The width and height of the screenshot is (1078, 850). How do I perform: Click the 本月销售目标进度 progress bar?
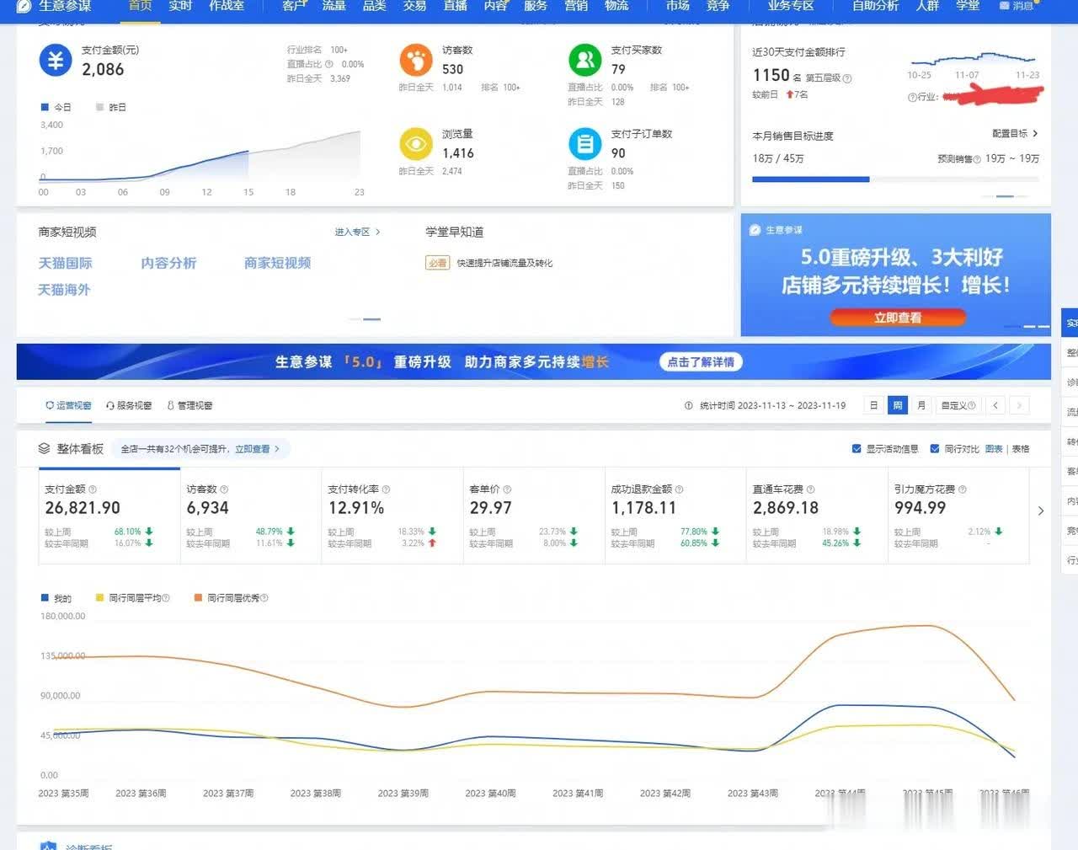[895, 179]
